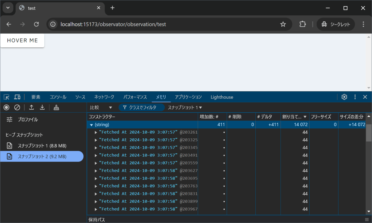Go back to previous page
Screen dimensions: 372x223
click(x=9, y=24)
